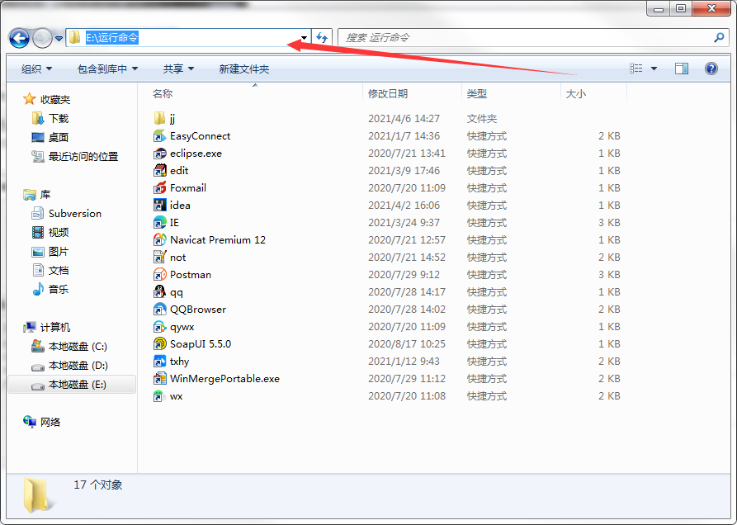Open the 共享 menu
Image resolution: width=737 pixels, height=525 pixels.
pyautogui.click(x=178, y=69)
